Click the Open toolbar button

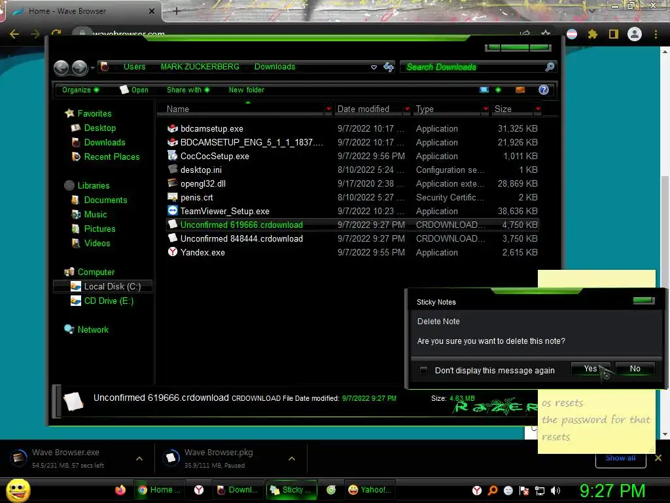[134, 90]
